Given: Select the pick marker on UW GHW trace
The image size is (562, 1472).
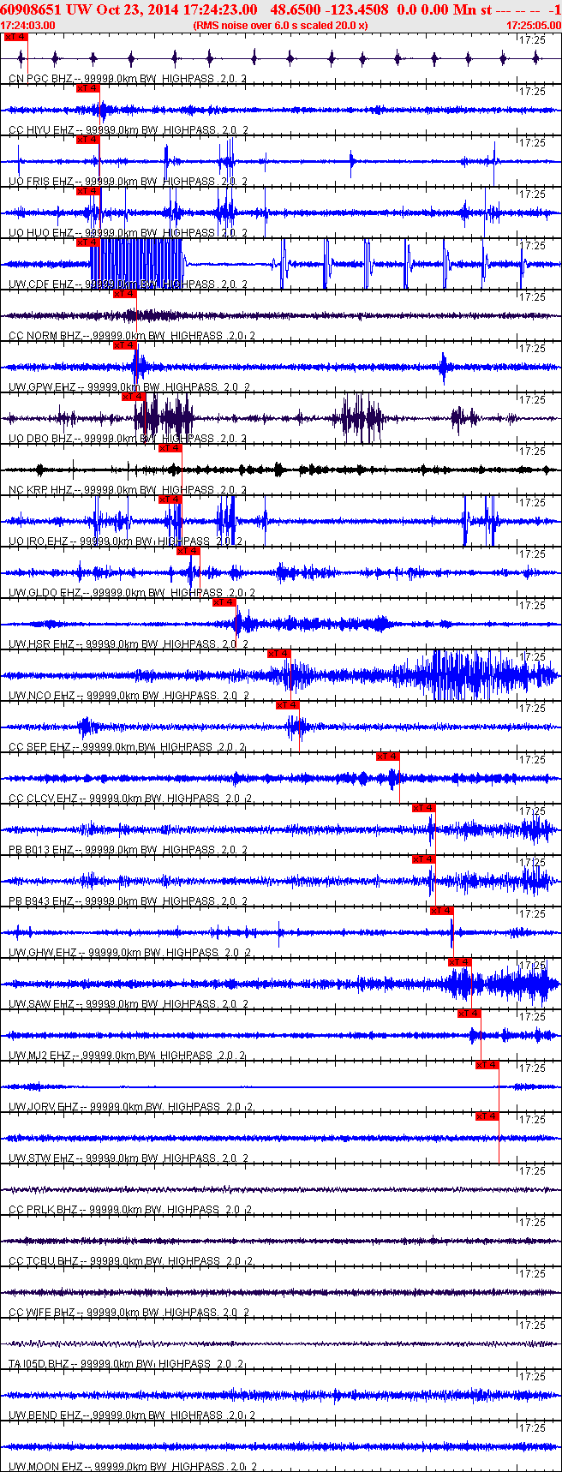Looking at the screenshot, I should tap(442, 911).
